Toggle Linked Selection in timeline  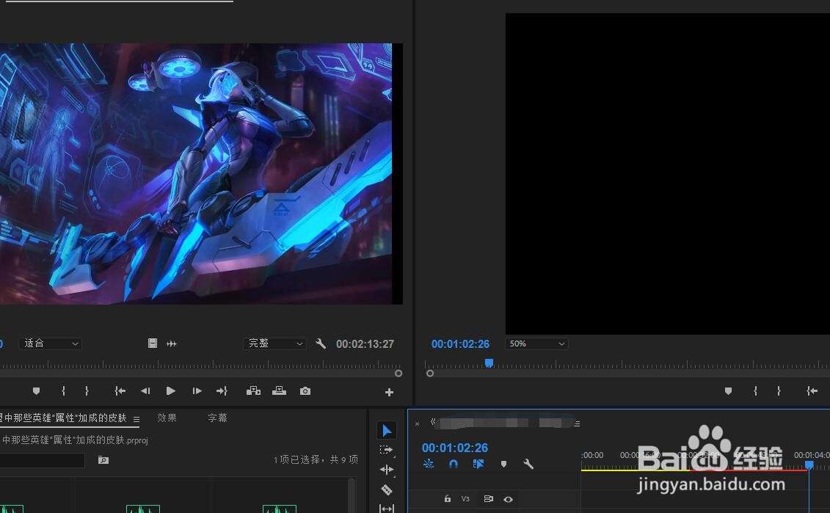[478, 464]
